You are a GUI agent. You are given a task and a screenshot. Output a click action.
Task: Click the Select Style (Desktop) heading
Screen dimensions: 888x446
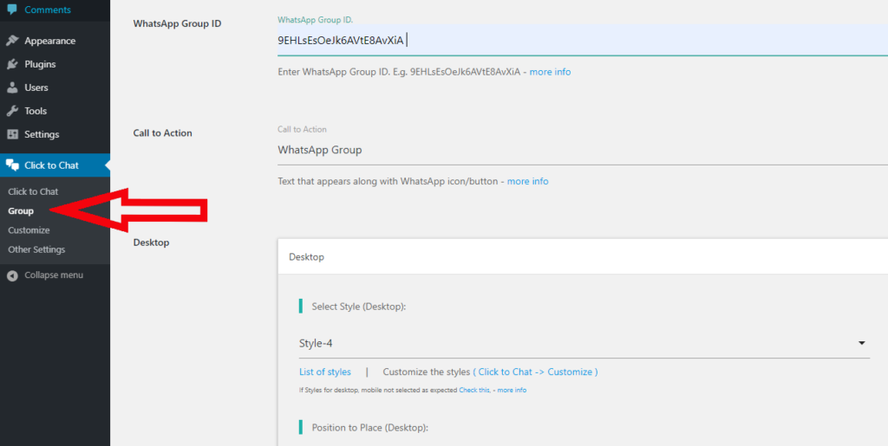tap(360, 307)
